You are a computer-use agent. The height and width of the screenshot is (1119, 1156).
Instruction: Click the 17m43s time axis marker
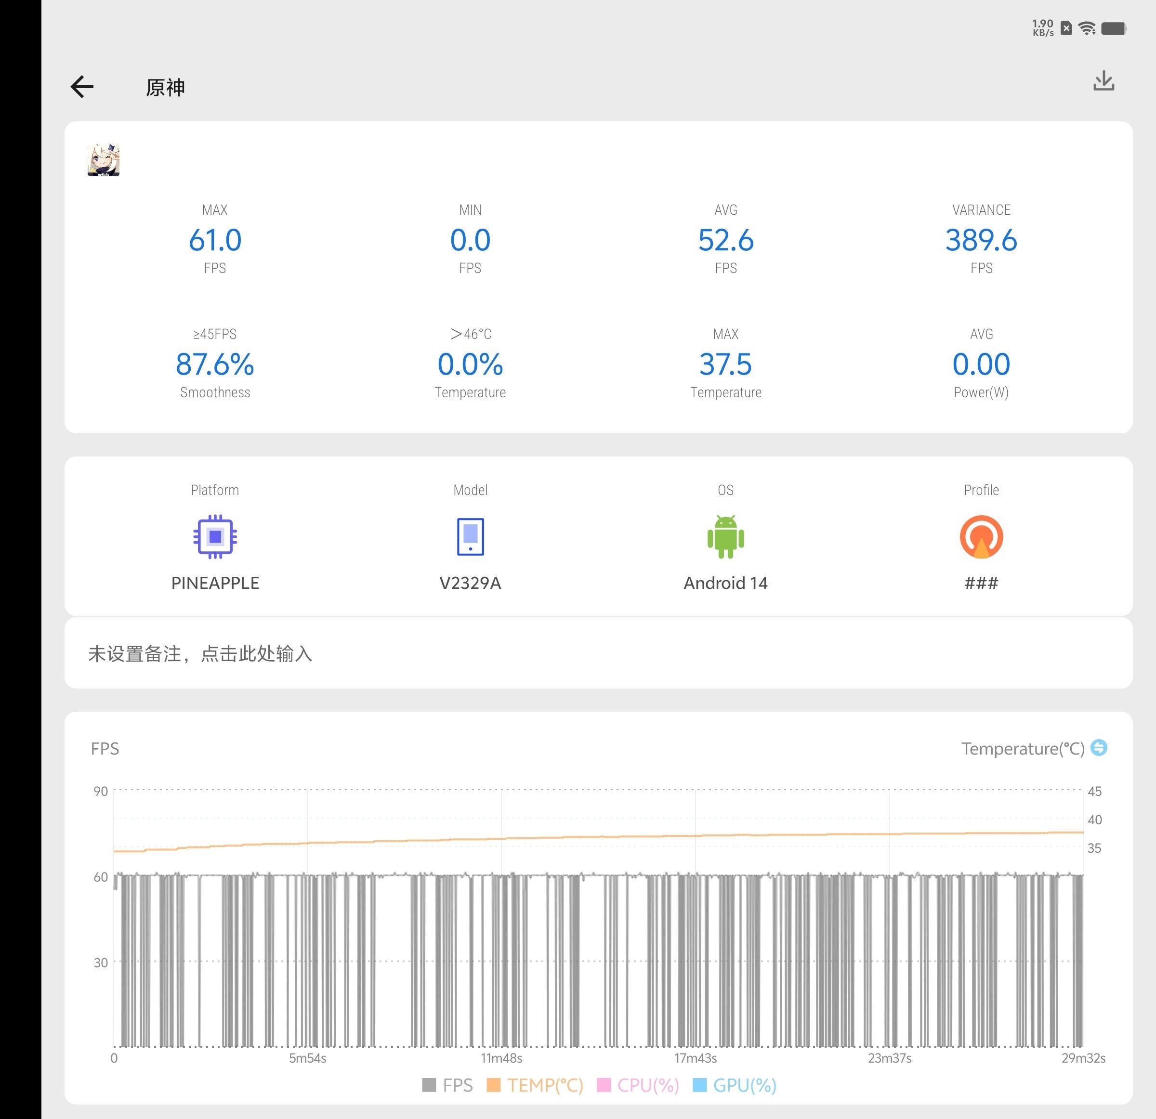696,1058
